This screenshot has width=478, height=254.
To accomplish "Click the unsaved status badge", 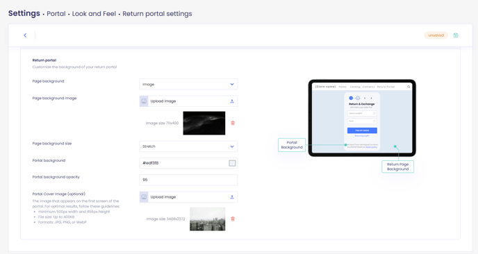I will coord(436,35).
